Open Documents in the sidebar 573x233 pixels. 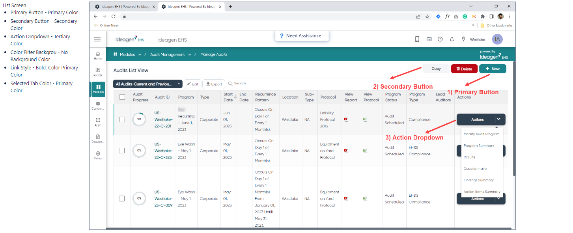point(98,138)
